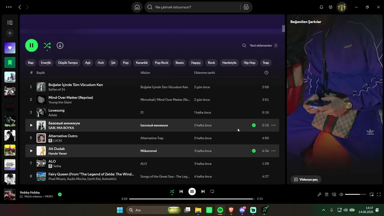The height and width of the screenshot is (216, 384).
Task: Open Brave browser from the taskbar
Action: coord(231,210)
